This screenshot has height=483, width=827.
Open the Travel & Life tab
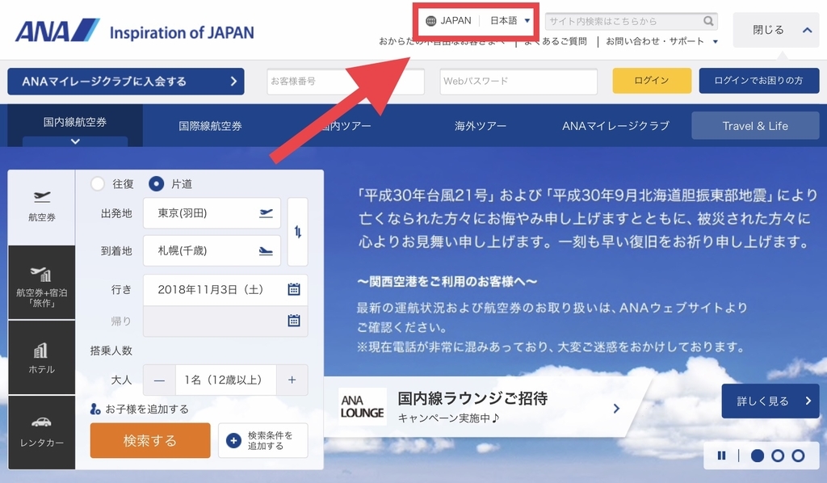pyautogui.click(x=755, y=125)
